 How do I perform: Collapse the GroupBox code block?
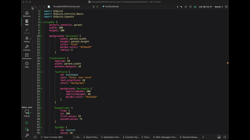(42, 22)
